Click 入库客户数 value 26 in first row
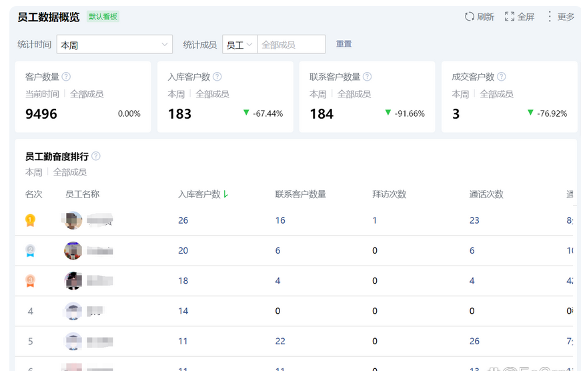The height and width of the screenshot is (371, 581). tap(183, 220)
